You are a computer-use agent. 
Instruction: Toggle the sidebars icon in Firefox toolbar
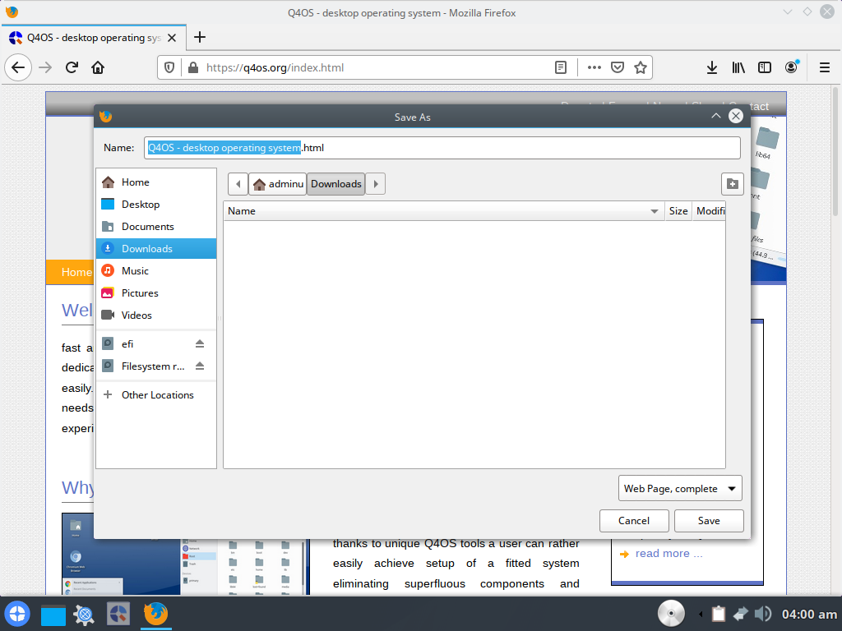click(765, 67)
